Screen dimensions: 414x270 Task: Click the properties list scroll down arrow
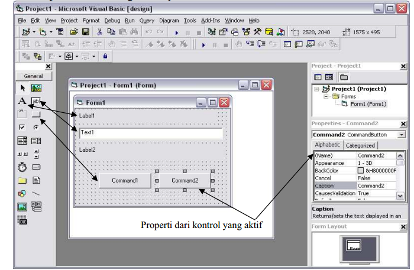click(x=400, y=196)
